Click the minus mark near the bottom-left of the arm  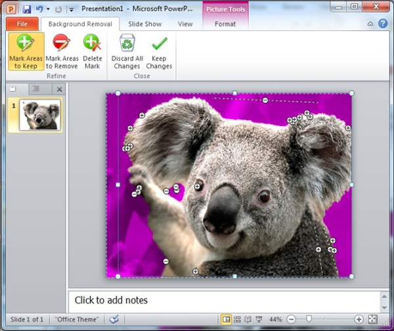point(165,261)
